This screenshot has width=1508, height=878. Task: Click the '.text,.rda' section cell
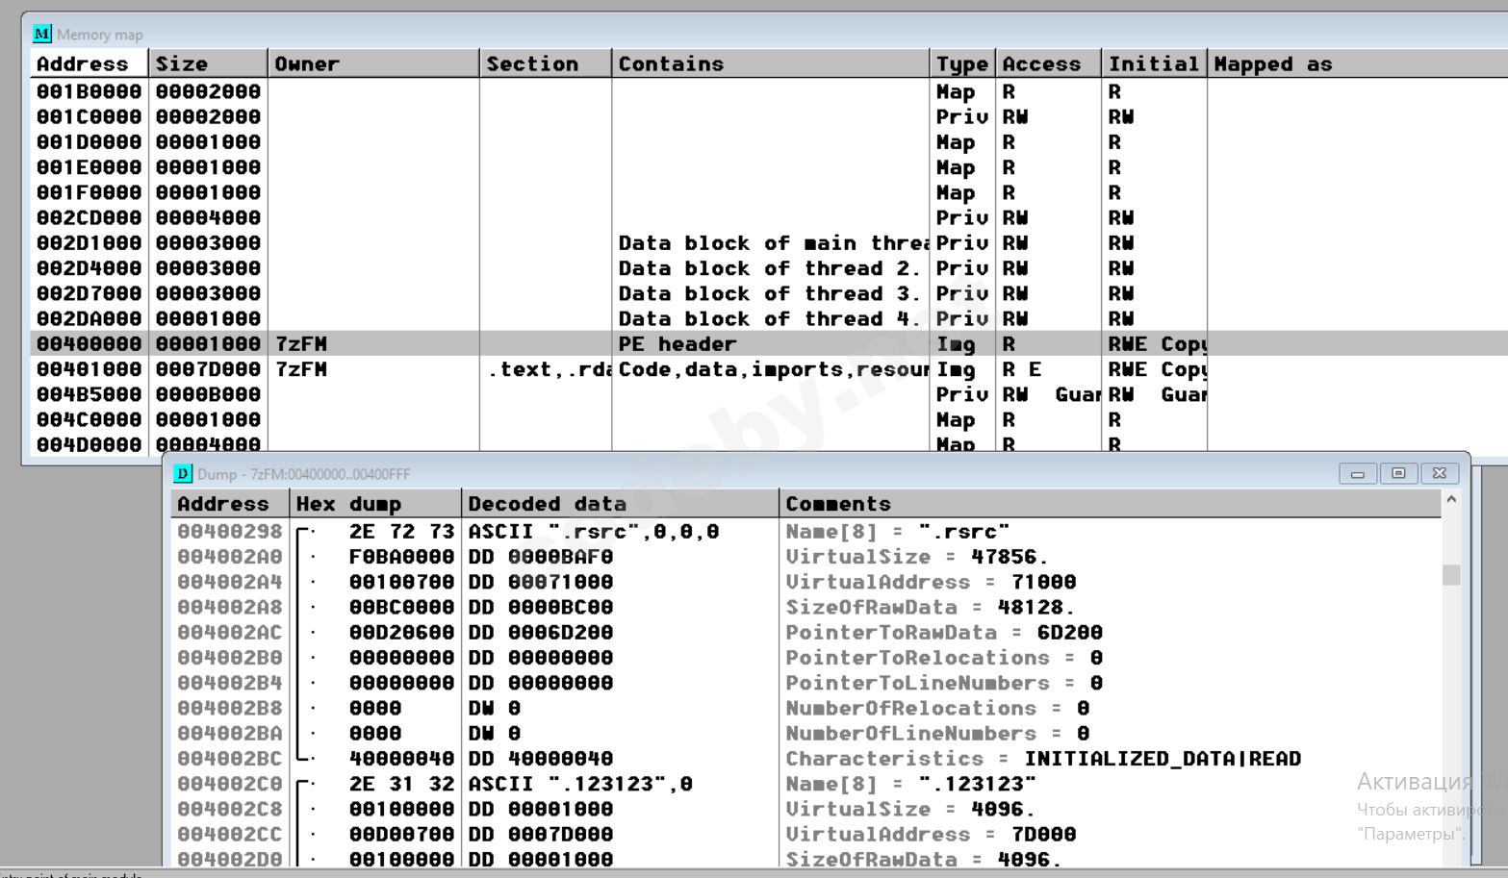point(549,369)
